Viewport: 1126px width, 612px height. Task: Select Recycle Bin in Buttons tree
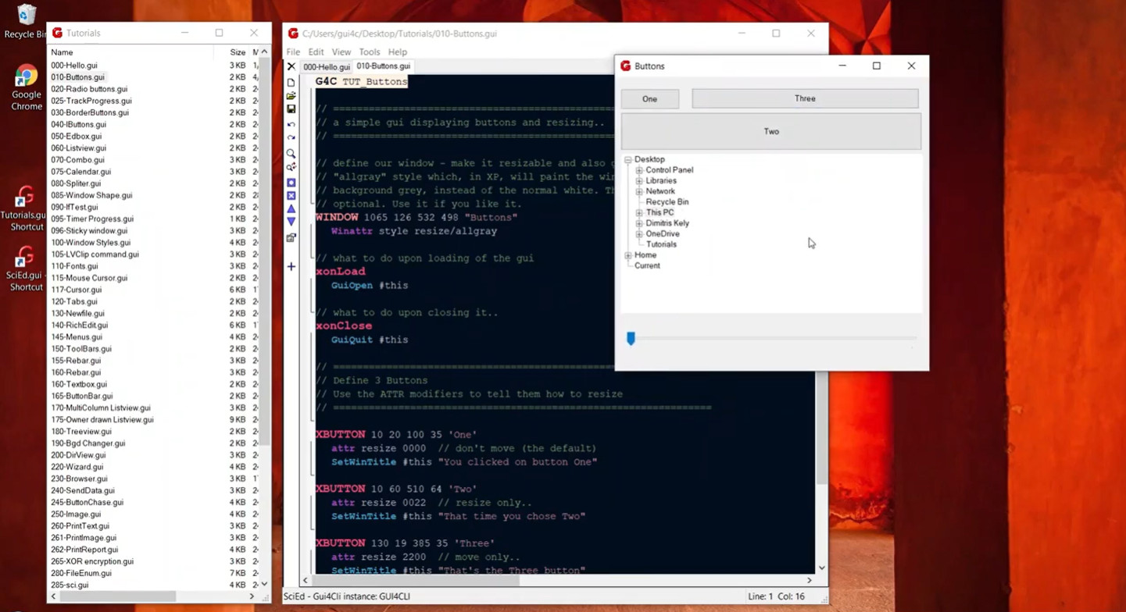(667, 202)
